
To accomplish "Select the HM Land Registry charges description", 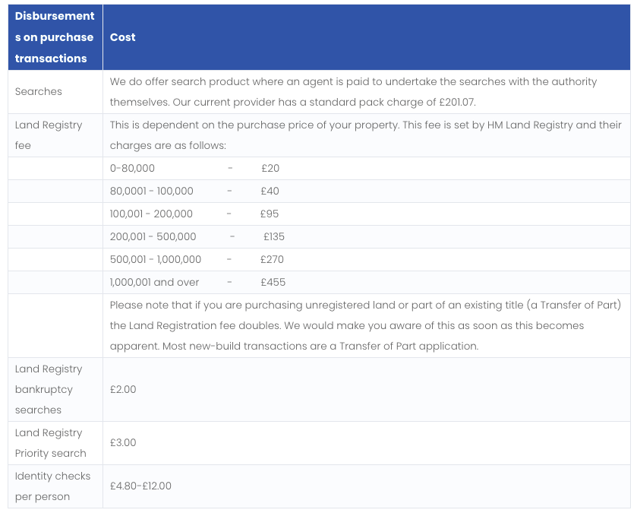I will click(366, 135).
